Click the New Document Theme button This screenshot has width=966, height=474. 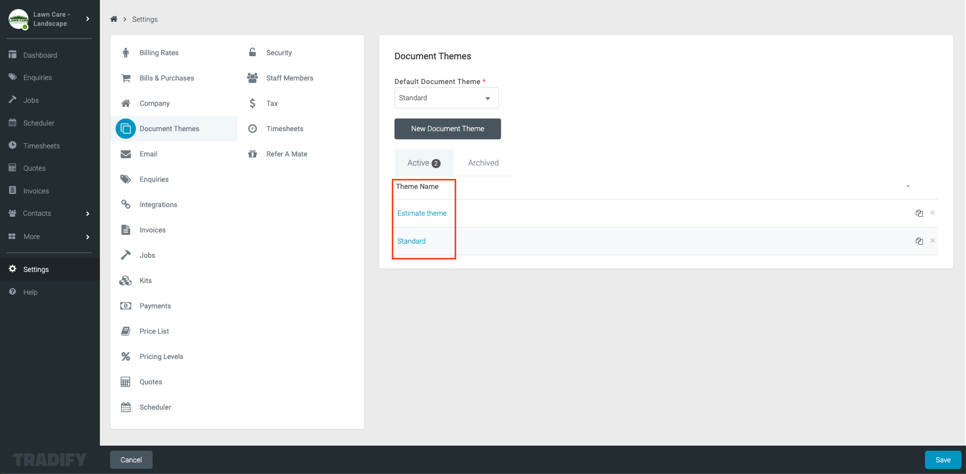pos(447,129)
